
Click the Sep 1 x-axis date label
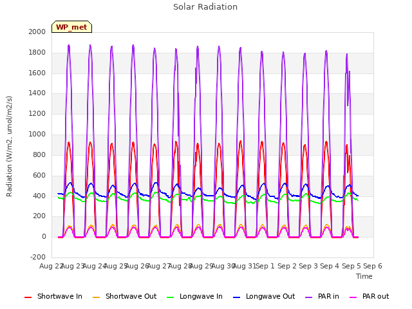click(x=265, y=266)
